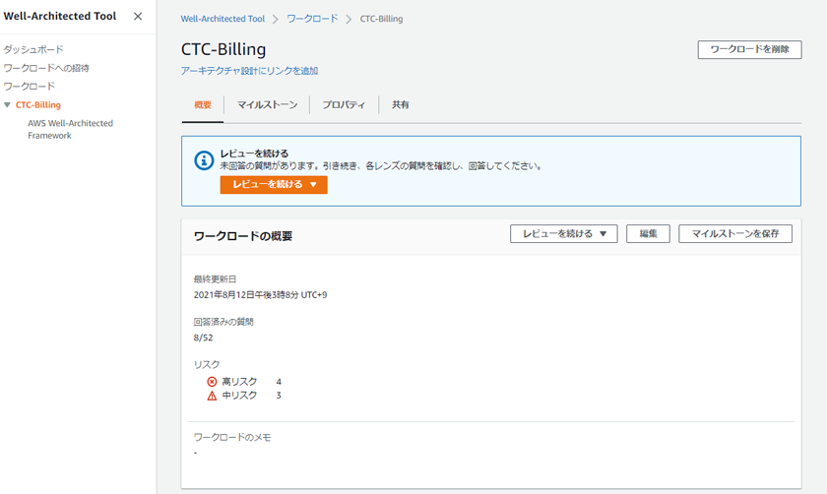Switch to the プロパティ tab

tap(344, 105)
